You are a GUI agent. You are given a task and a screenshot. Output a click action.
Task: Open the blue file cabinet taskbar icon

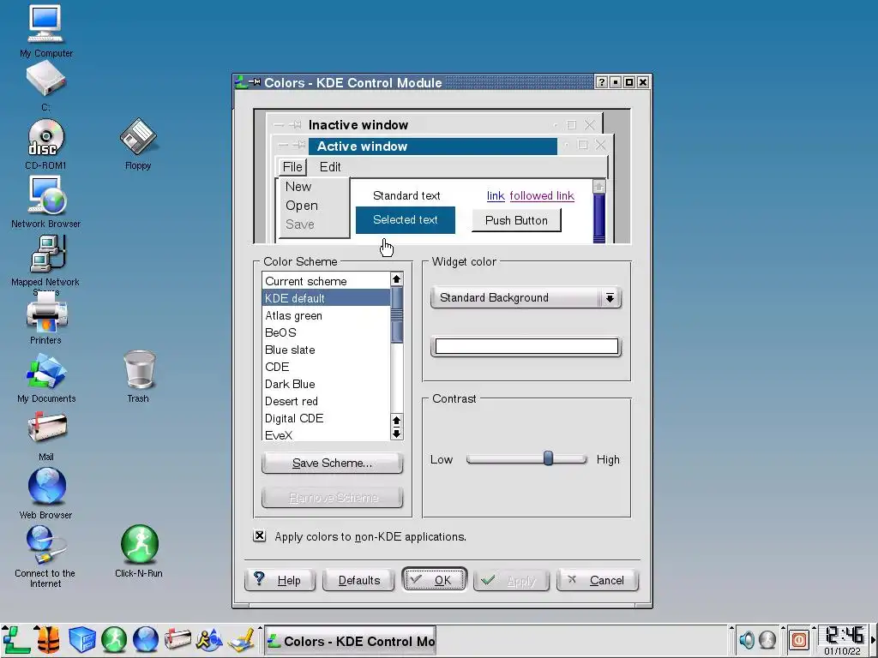click(x=81, y=639)
